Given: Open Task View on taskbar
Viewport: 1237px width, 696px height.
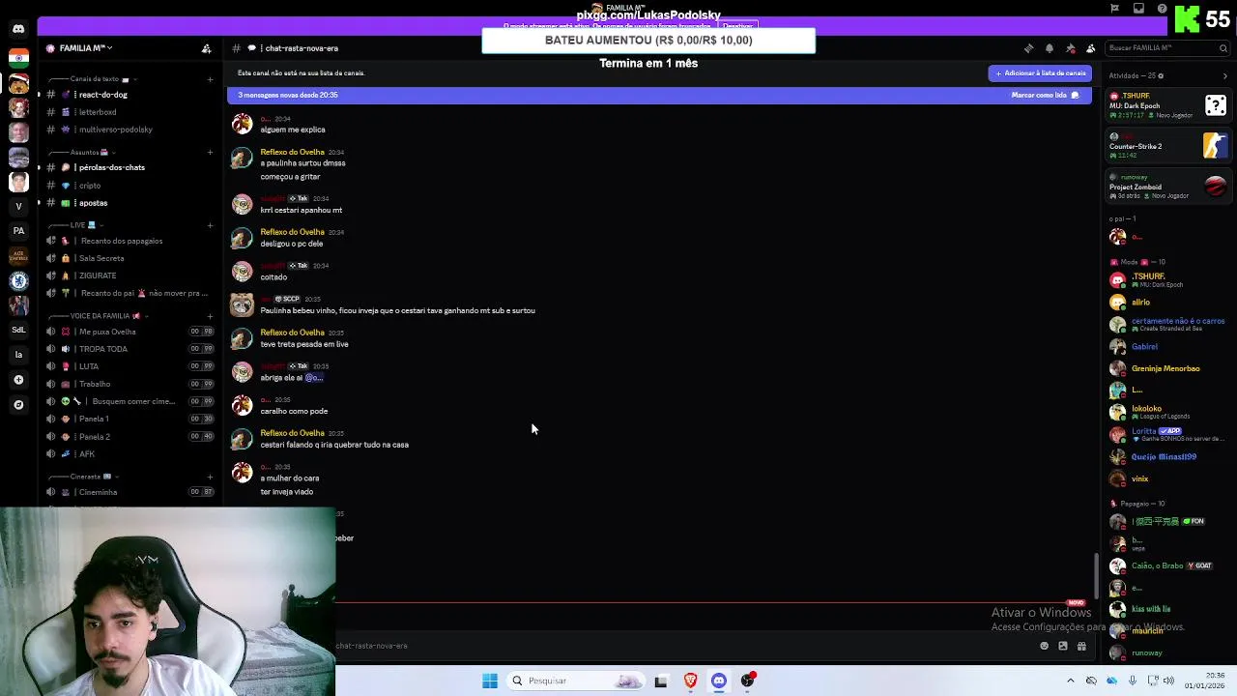Looking at the screenshot, I should [661, 681].
